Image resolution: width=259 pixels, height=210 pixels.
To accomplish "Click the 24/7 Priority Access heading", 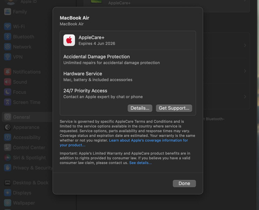I will pos(85,91).
